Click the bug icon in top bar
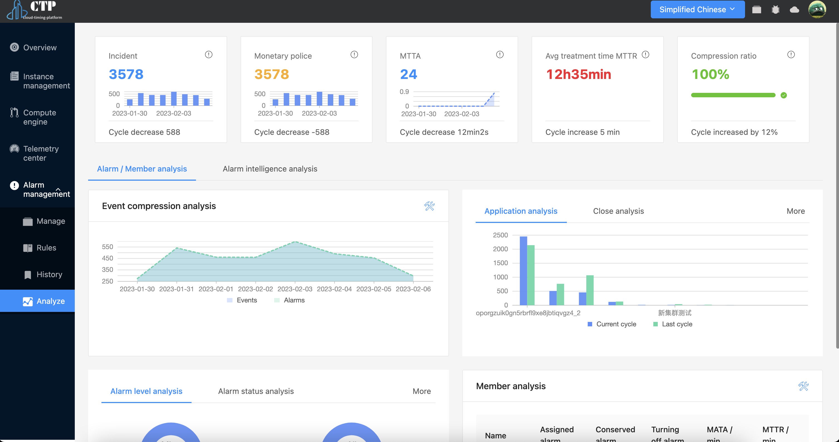This screenshot has width=839, height=442. (x=776, y=9)
